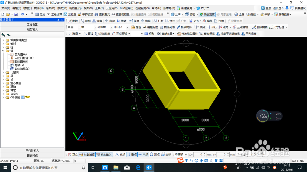Toggle 交点 intersection snap

[120, 155]
